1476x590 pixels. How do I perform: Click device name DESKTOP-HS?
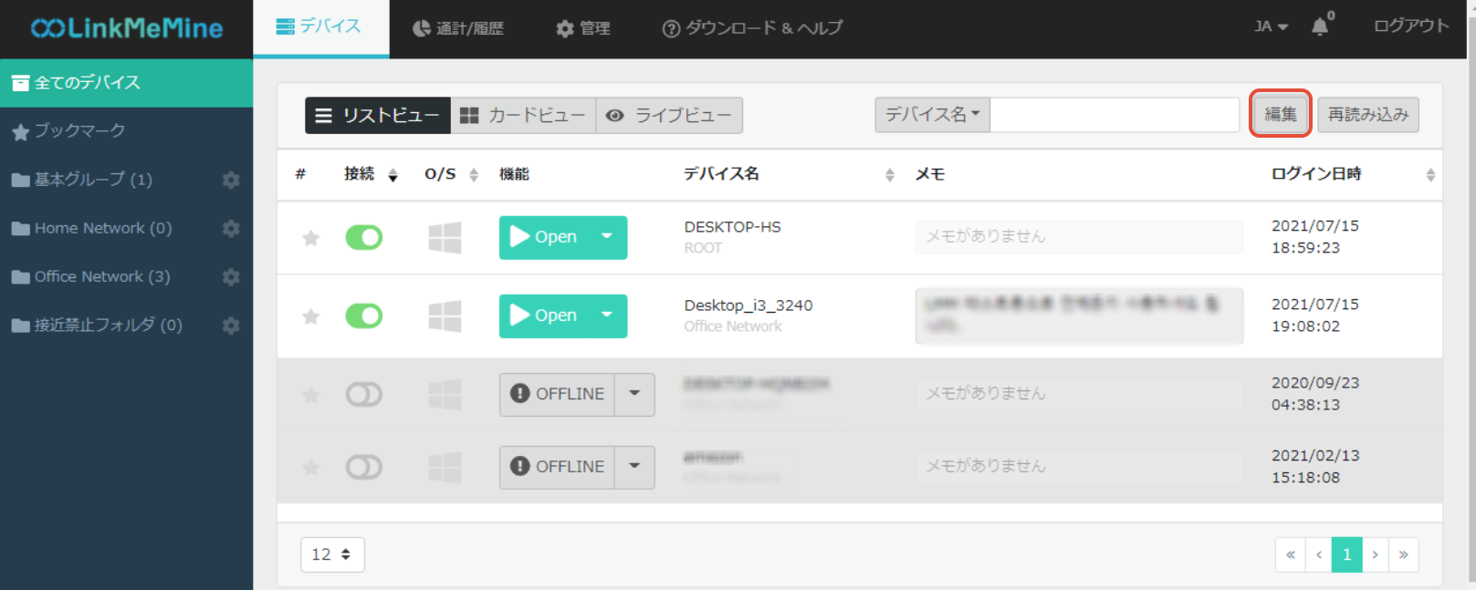pos(732,227)
